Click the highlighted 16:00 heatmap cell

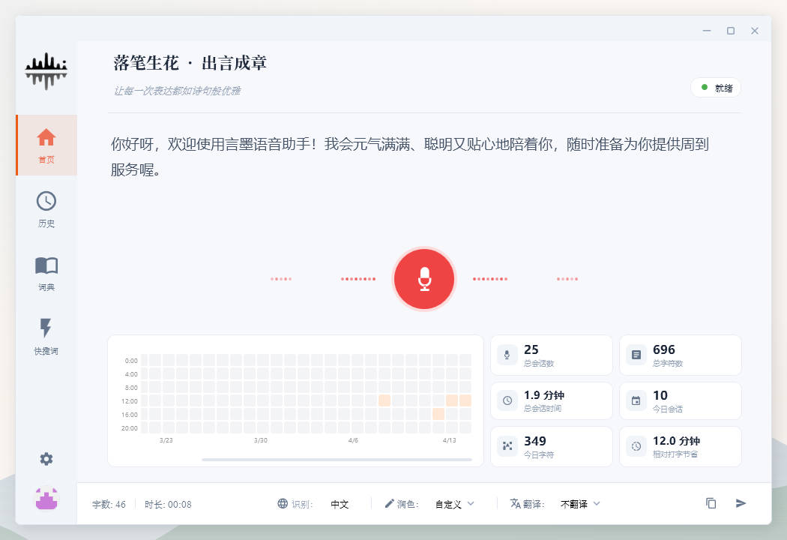438,414
